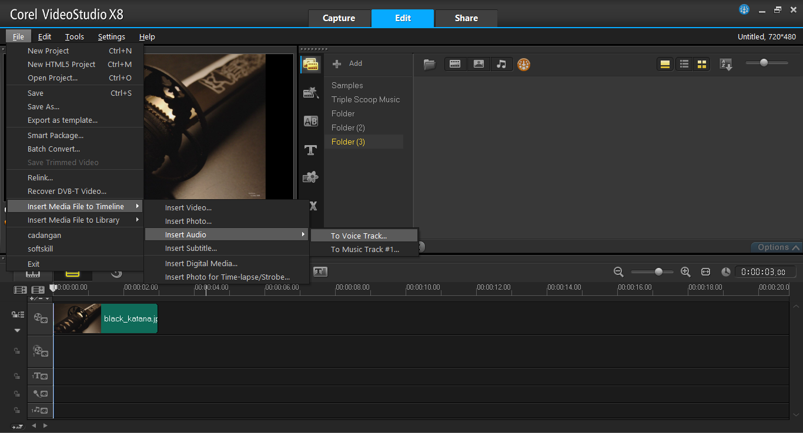The width and height of the screenshot is (803, 433).
Task: Click the Title Track #1 header icon
Action: [x=40, y=376]
